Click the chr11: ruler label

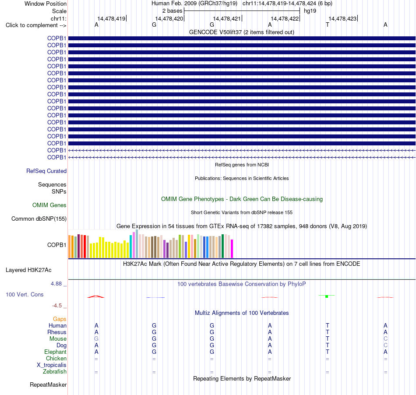click(58, 18)
